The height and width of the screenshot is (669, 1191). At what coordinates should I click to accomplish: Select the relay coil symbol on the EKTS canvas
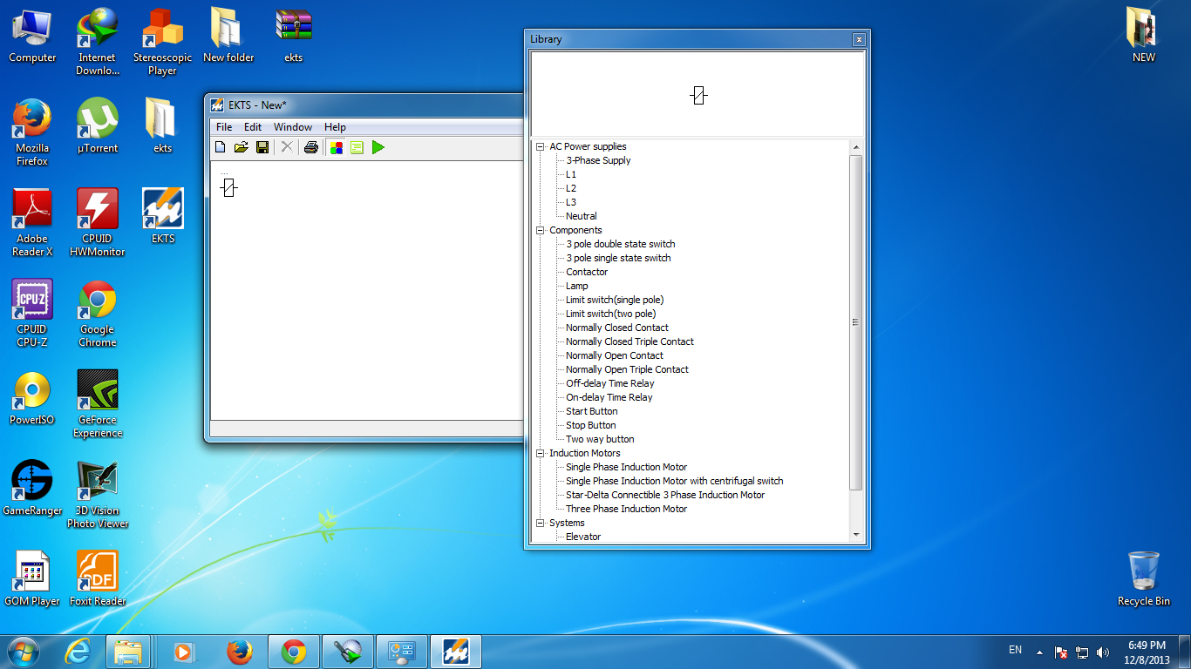point(228,187)
